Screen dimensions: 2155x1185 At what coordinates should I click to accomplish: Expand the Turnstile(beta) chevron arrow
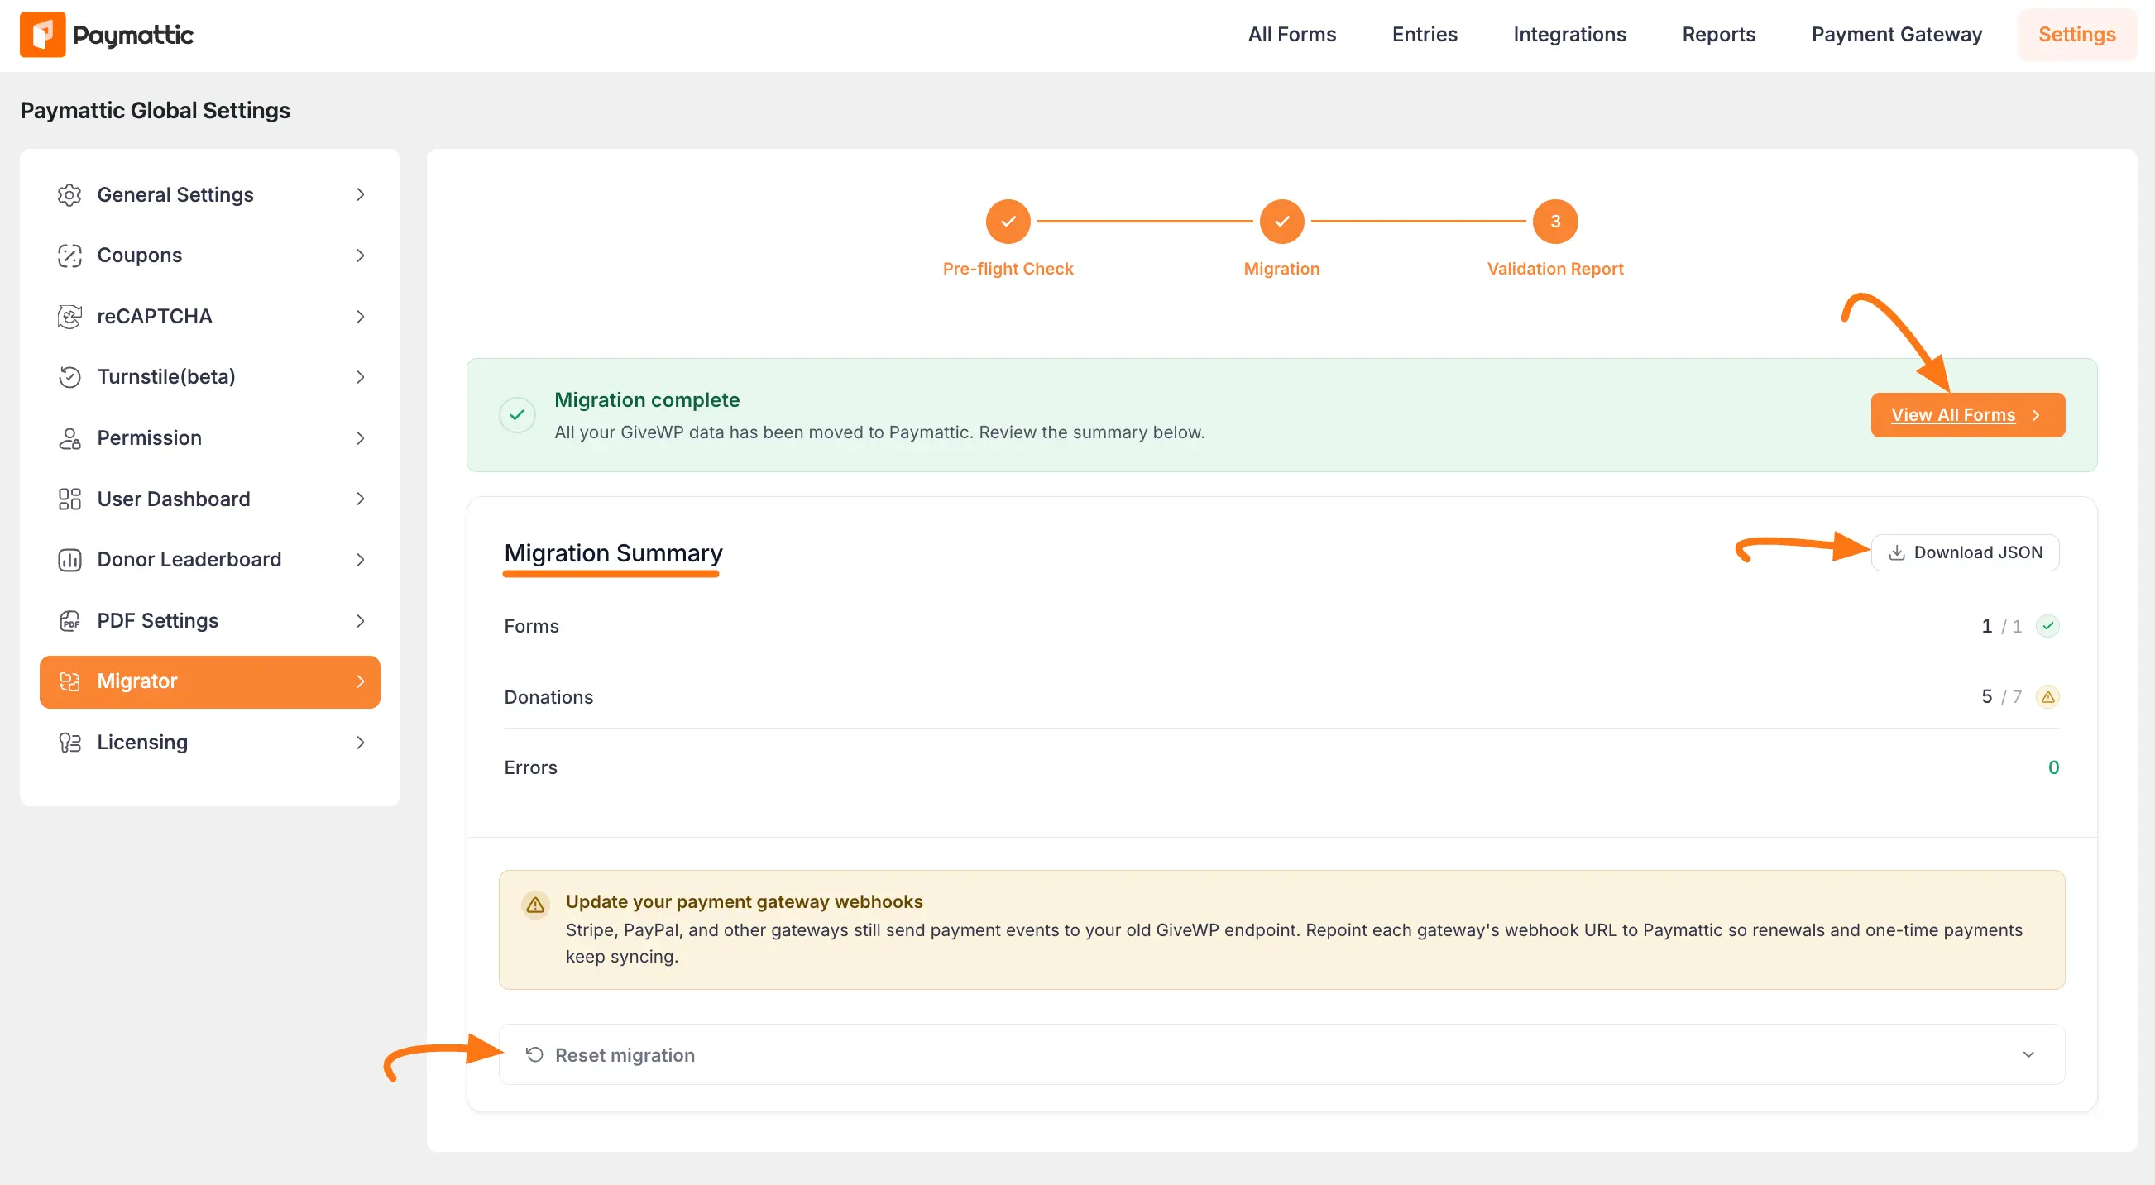[x=361, y=377]
